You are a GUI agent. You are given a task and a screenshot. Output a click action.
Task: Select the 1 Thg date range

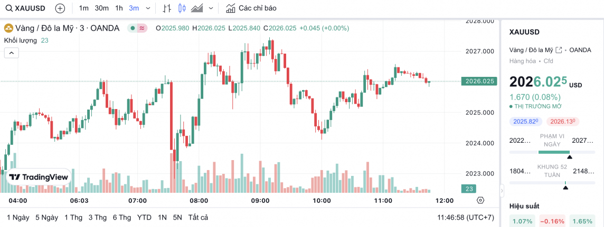pos(73,218)
